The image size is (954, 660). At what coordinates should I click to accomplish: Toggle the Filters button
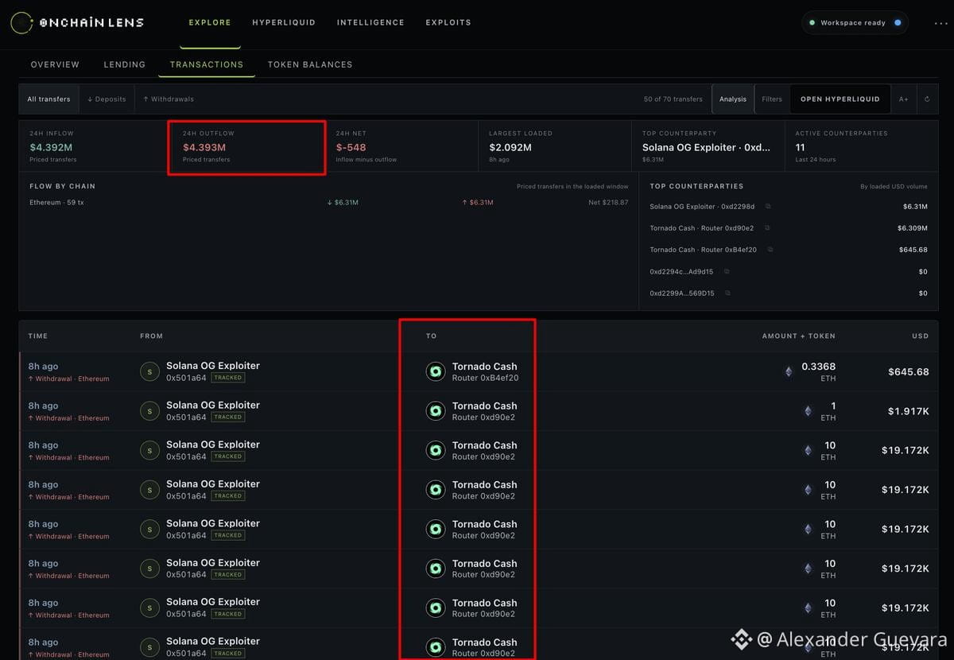pos(772,99)
